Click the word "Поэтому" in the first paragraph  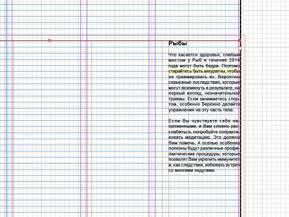pos(231,66)
